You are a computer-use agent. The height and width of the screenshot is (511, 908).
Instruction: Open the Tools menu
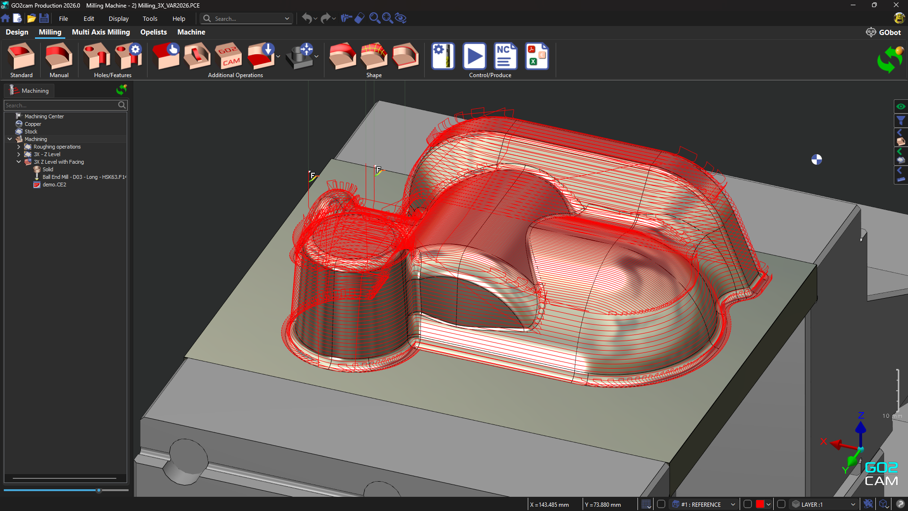click(149, 18)
